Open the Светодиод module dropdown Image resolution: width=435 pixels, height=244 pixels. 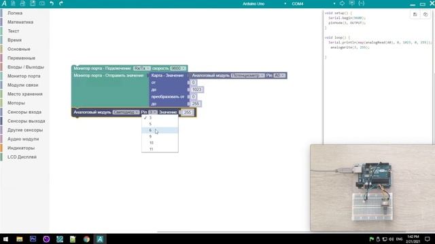click(x=126, y=112)
